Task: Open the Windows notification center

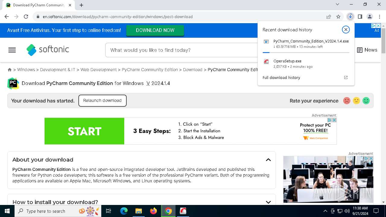Action: coord(376,211)
